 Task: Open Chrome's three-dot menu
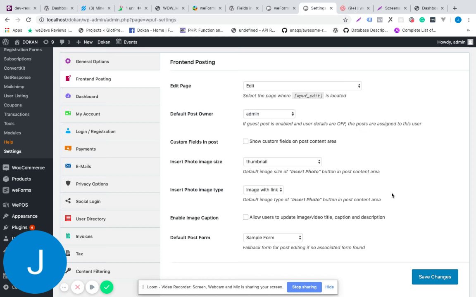coord(469,20)
